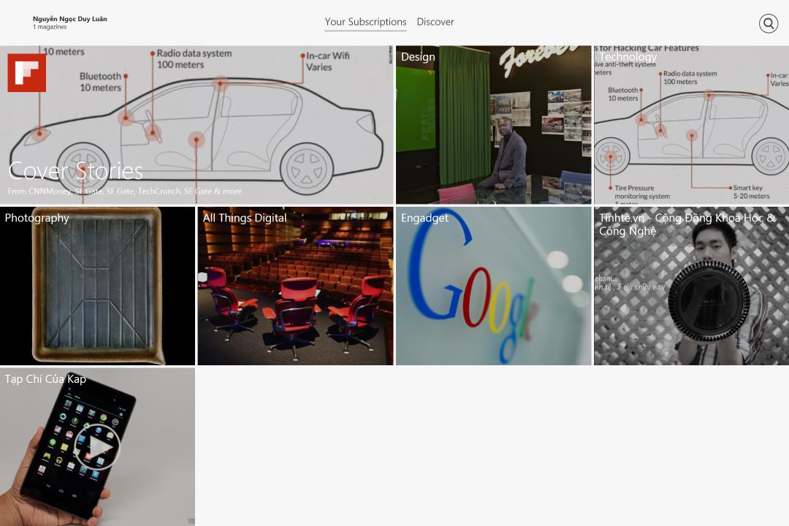Select the Photography section label

point(37,218)
